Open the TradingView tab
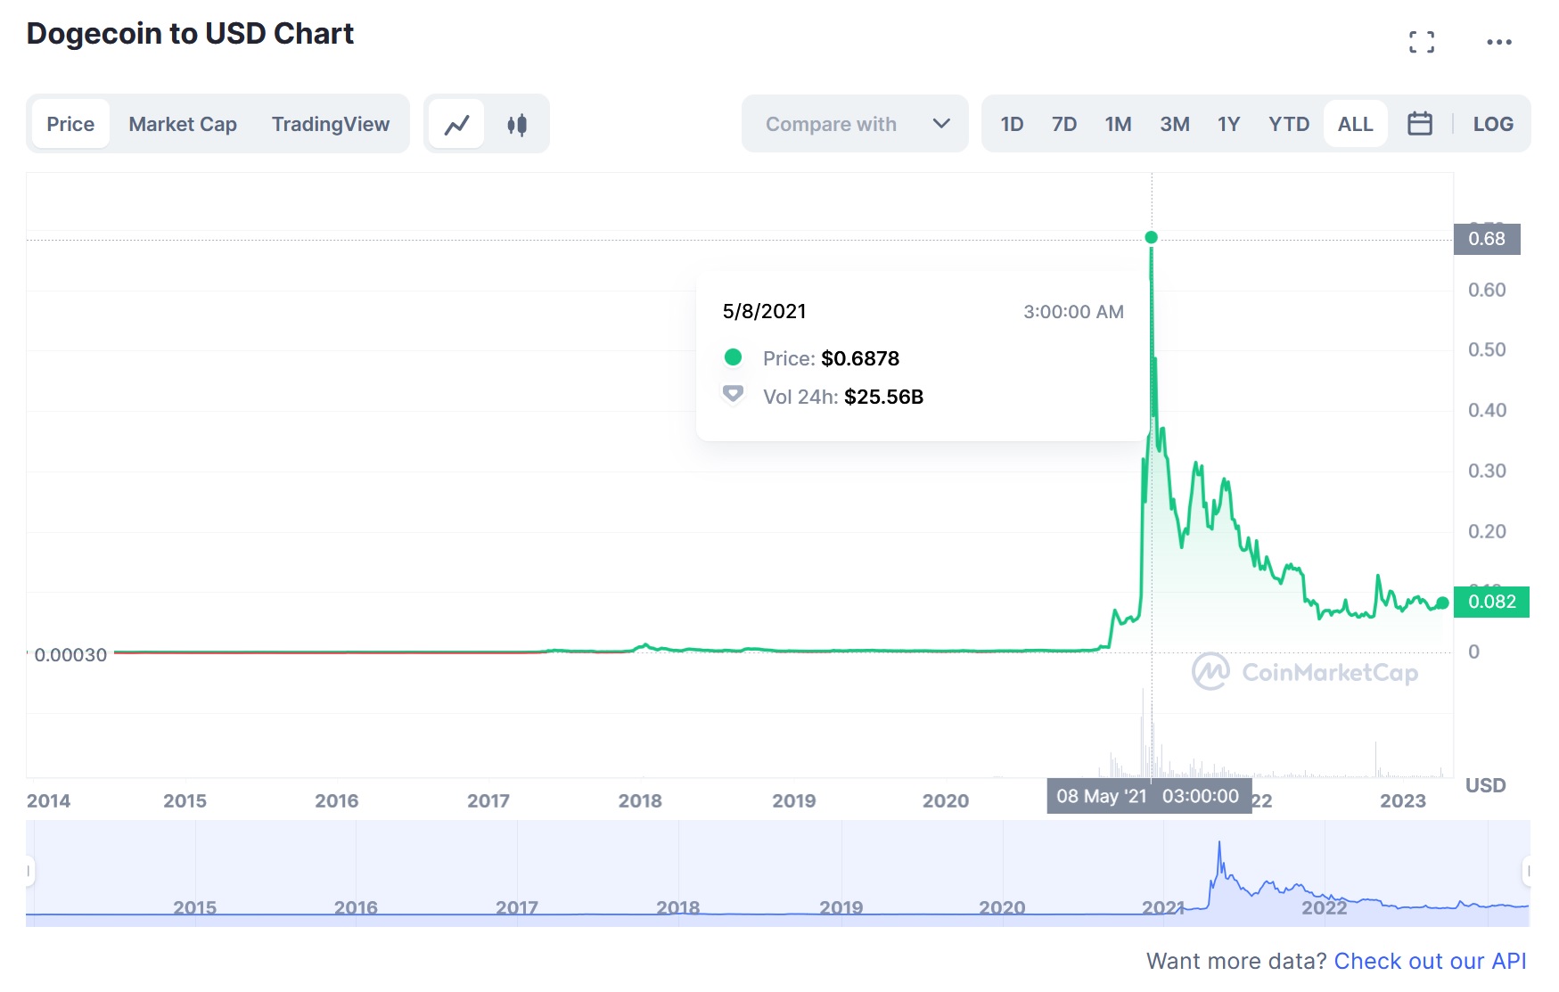The height and width of the screenshot is (992, 1559). coord(331,124)
